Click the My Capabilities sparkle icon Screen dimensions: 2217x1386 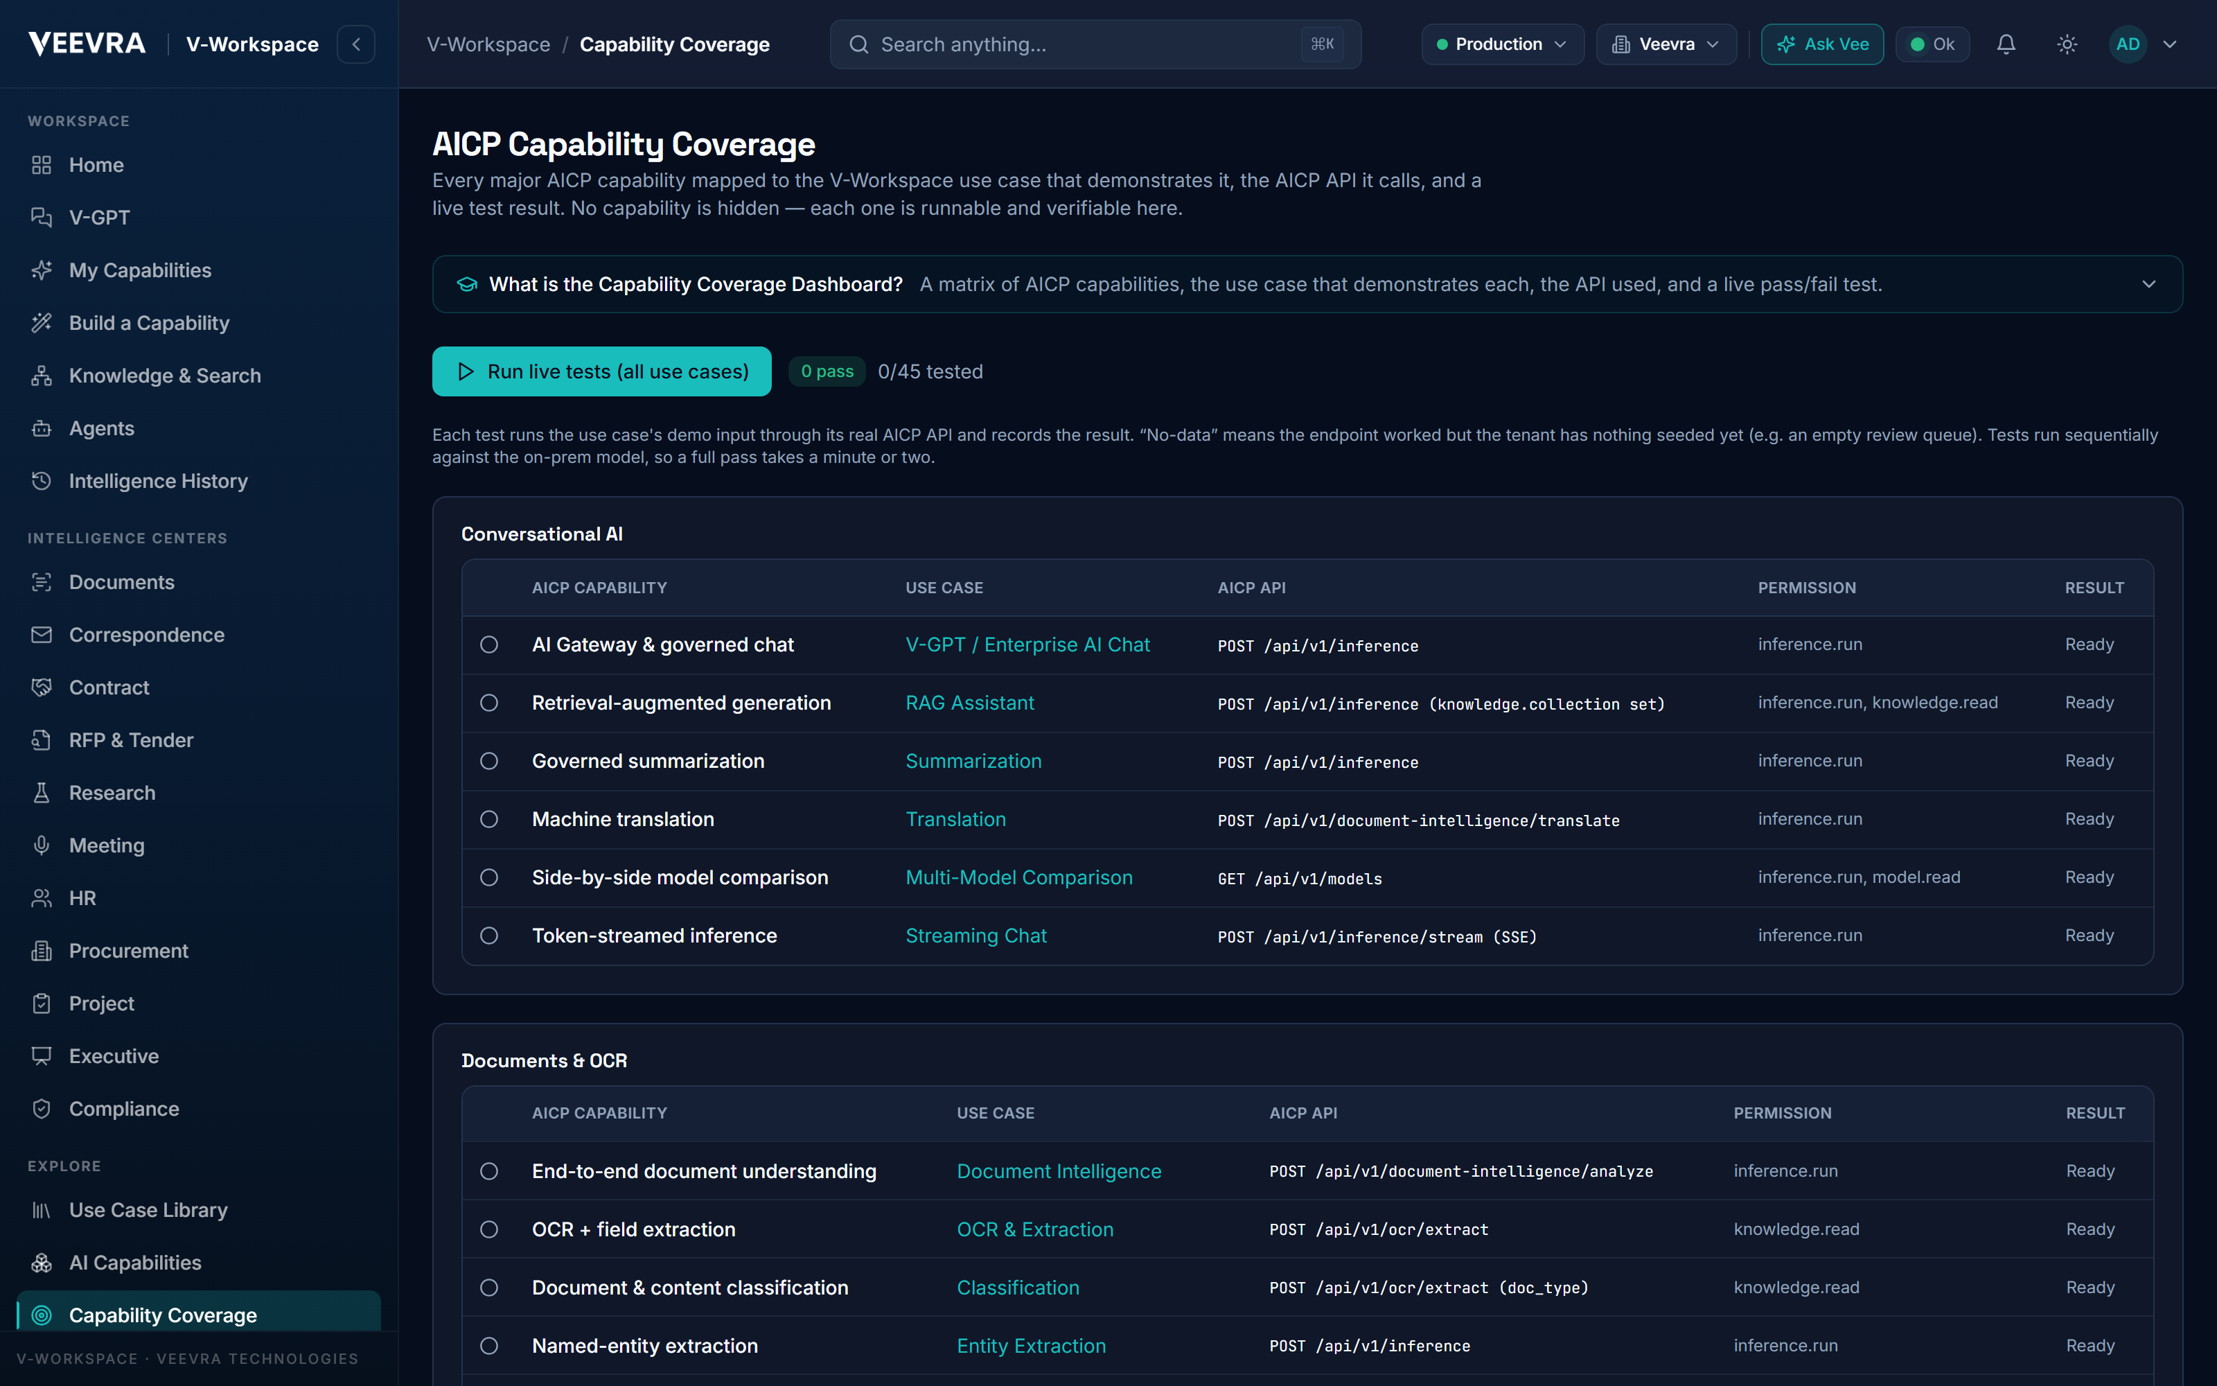pyautogui.click(x=42, y=270)
